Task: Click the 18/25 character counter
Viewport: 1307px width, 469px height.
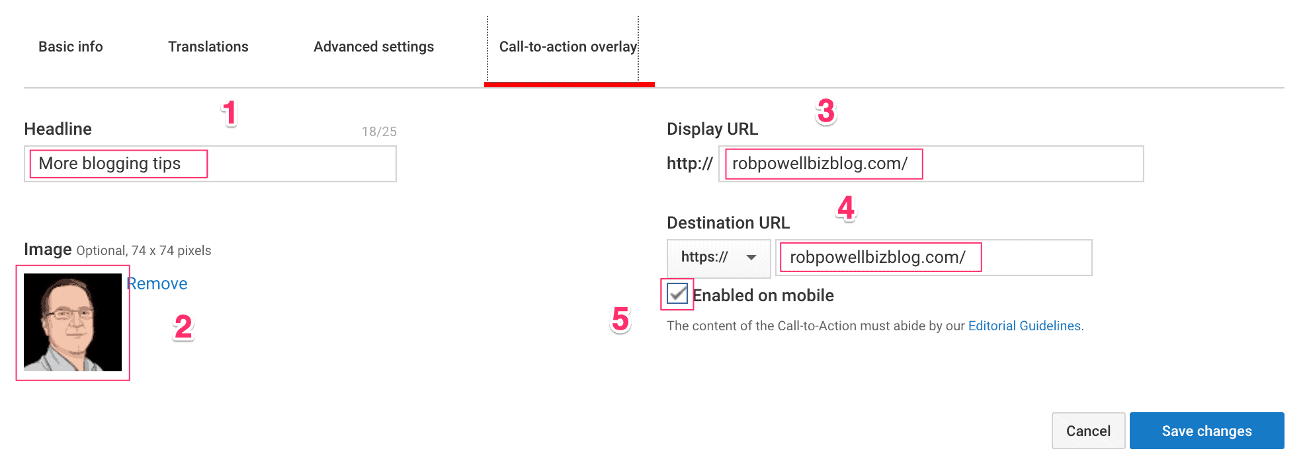Action: click(379, 131)
